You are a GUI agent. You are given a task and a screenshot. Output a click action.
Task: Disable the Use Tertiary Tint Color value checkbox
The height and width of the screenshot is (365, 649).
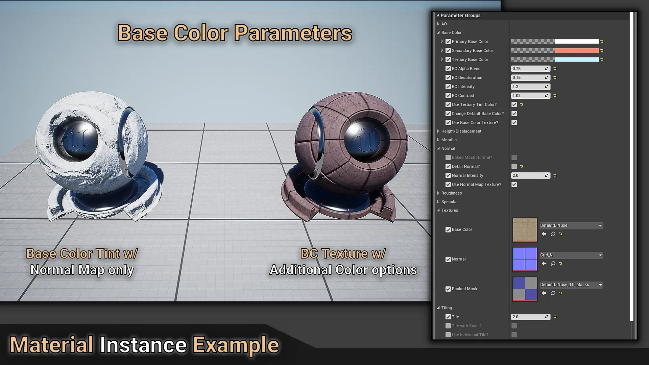tap(514, 104)
